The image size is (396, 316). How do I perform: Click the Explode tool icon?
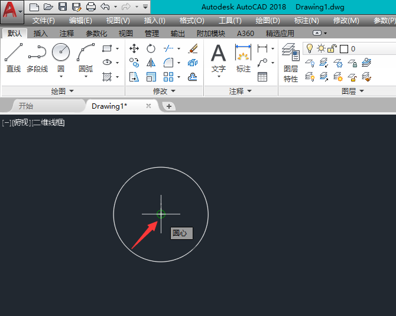(193, 63)
